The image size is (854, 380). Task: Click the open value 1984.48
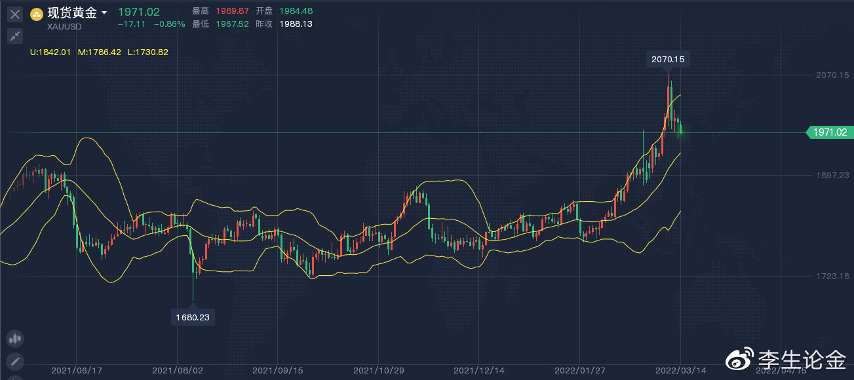click(x=296, y=11)
